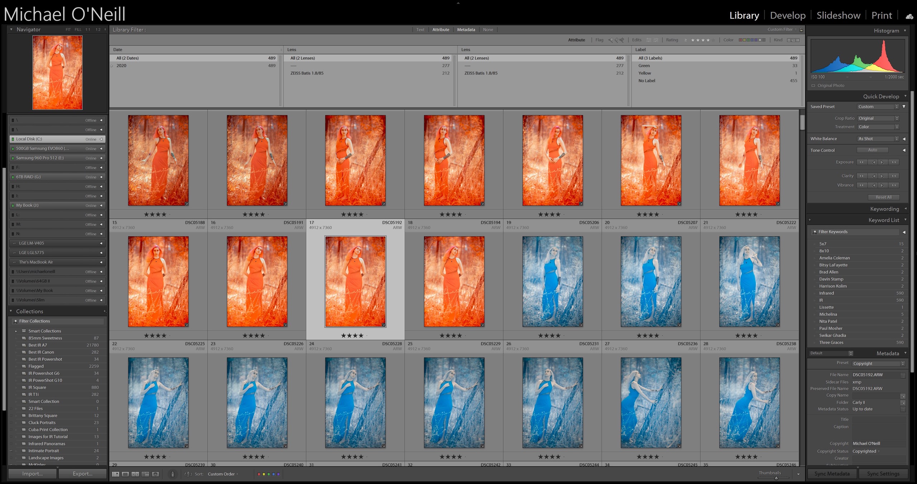This screenshot has height=484, width=917.
Task: Click Auto tone control button
Action: [x=873, y=150]
